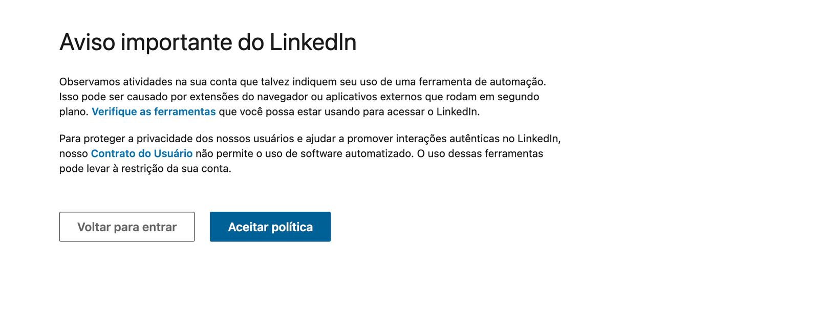Click the Aceitar política button

coord(270,227)
